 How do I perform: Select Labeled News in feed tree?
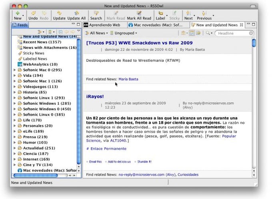point(35,59)
